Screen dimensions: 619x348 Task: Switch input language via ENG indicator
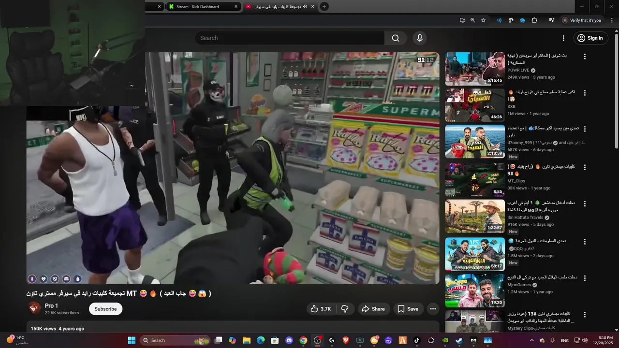564,340
